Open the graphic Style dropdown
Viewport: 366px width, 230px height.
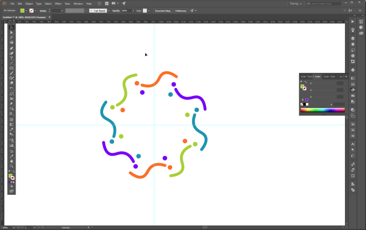(149, 11)
